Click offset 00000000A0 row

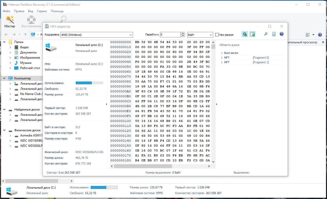coord(121,91)
